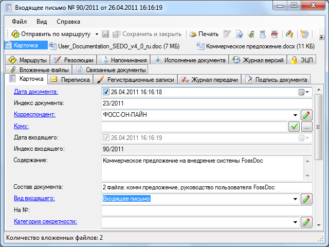The width and height of the screenshot is (329, 247).
Task: Click the key signature toolbar icon
Action: point(289,34)
